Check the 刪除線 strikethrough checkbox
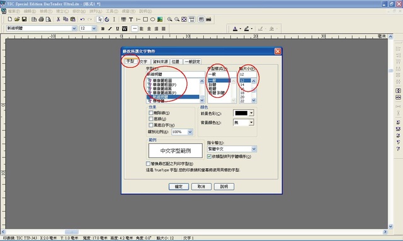403x241 pixels. click(x=151, y=113)
